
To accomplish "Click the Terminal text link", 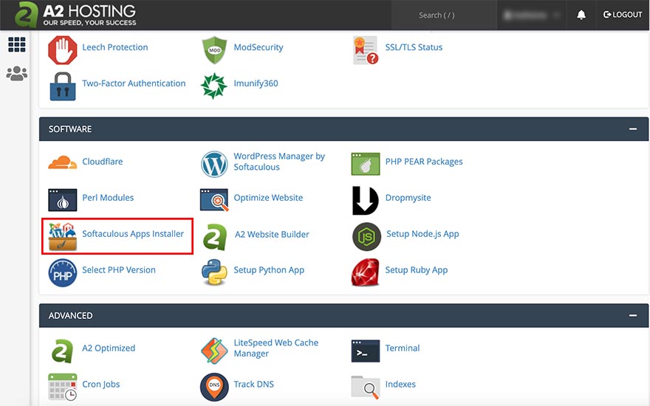I will [x=402, y=348].
